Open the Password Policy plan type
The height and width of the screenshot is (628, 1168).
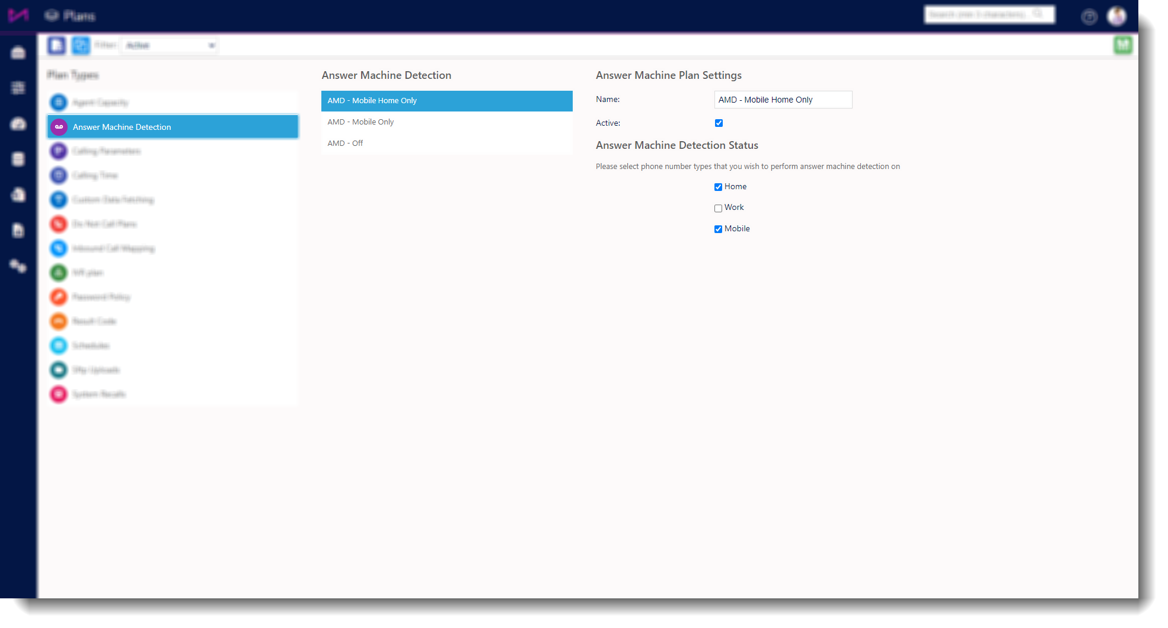tap(173, 297)
